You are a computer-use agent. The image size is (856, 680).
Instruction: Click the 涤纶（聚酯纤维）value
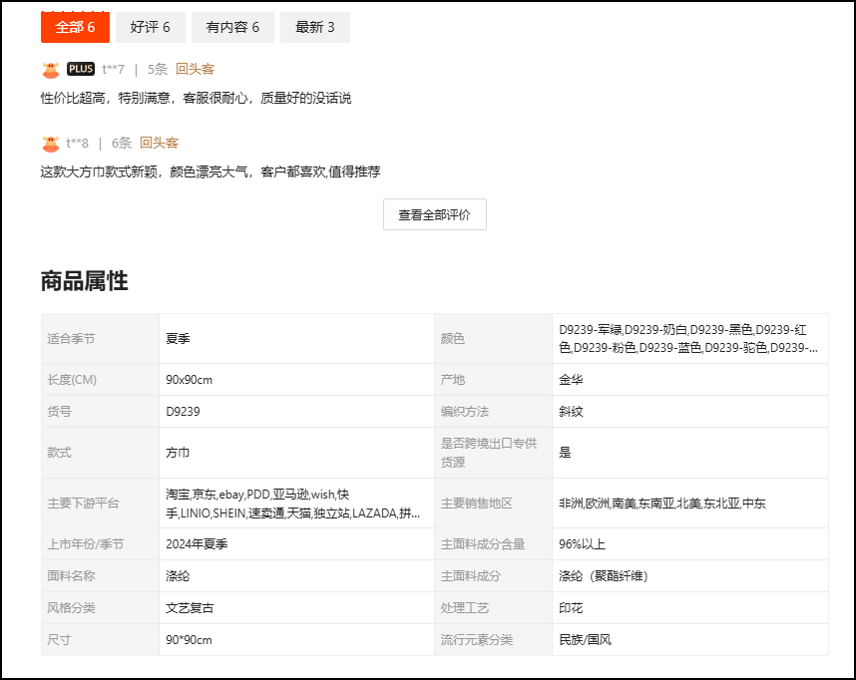tap(604, 575)
